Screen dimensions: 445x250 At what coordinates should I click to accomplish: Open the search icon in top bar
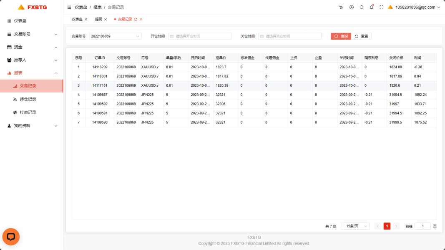click(362, 7)
